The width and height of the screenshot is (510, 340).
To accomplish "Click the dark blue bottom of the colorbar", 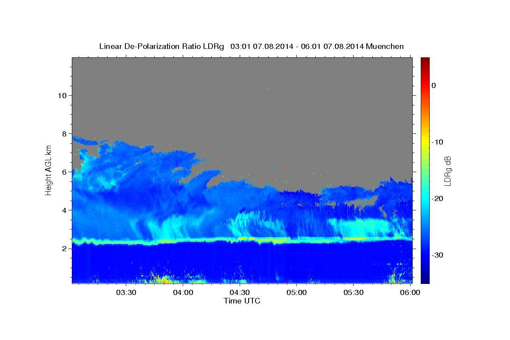I will pyautogui.click(x=425, y=278).
